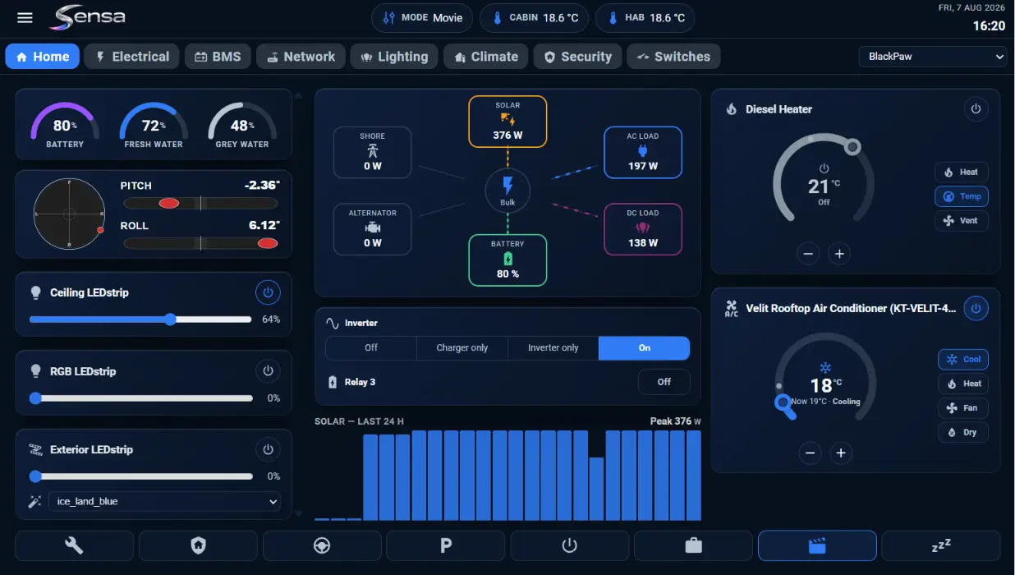
Task: Open the Mode Movie selector
Action: pyautogui.click(x=422, y=17)
